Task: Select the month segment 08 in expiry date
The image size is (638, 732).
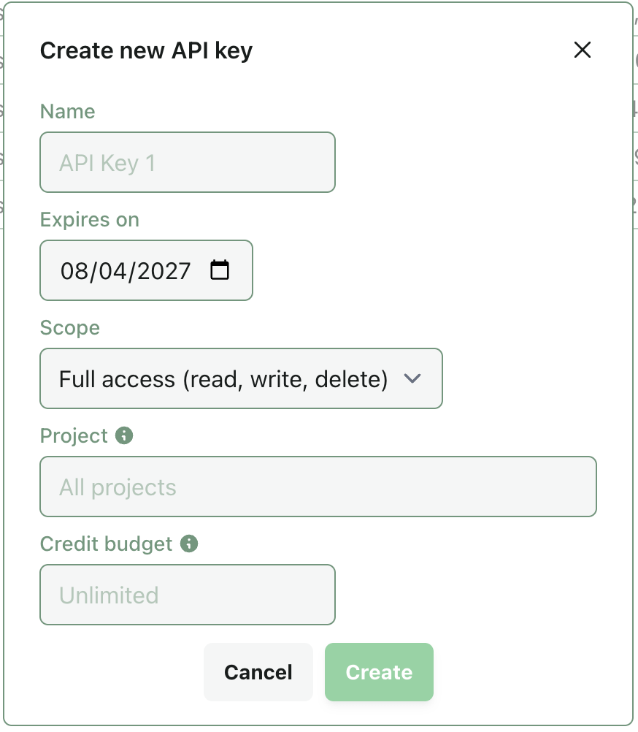Action: click(74, 271)
